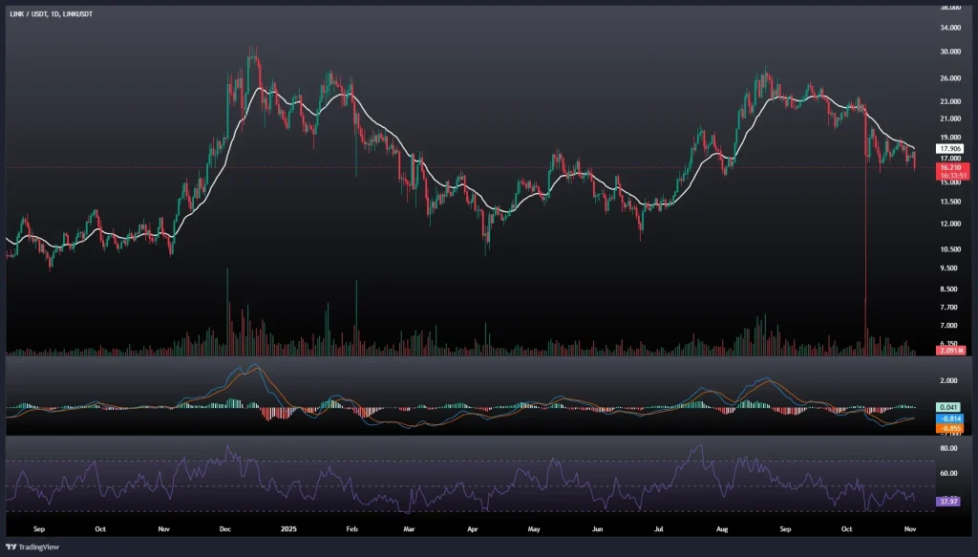Select the white 17.906 moving average label
The width and height of the screenshot is (978, 557).
pos(926,149)
